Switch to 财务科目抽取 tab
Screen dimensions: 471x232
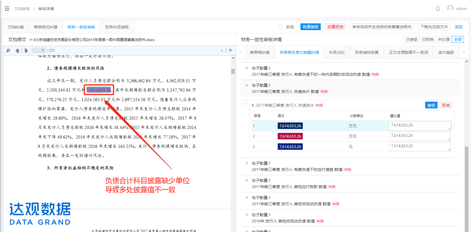coord(117,27)
